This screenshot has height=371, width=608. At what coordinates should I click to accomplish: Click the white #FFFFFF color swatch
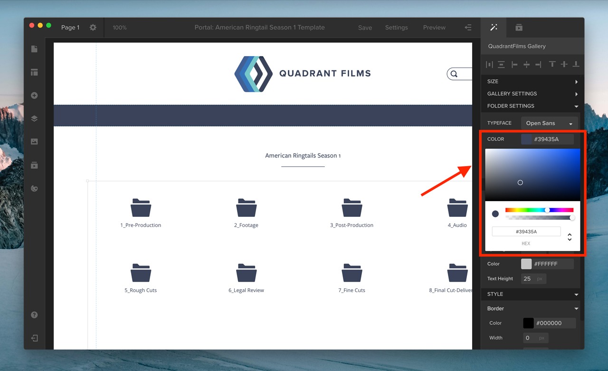click(526, 264)
